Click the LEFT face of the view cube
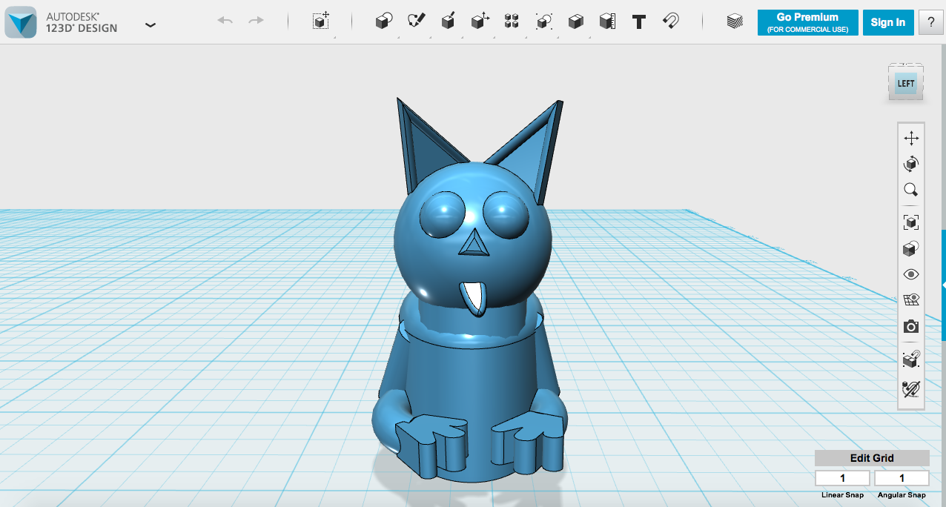 [x=906, y=83]
